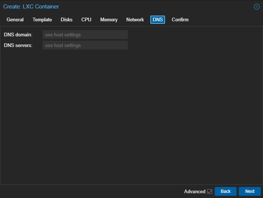The height and width of the screenshot is (198, 263).
Task: Switch to the Network tab
Action: click(x=135, y=20)
